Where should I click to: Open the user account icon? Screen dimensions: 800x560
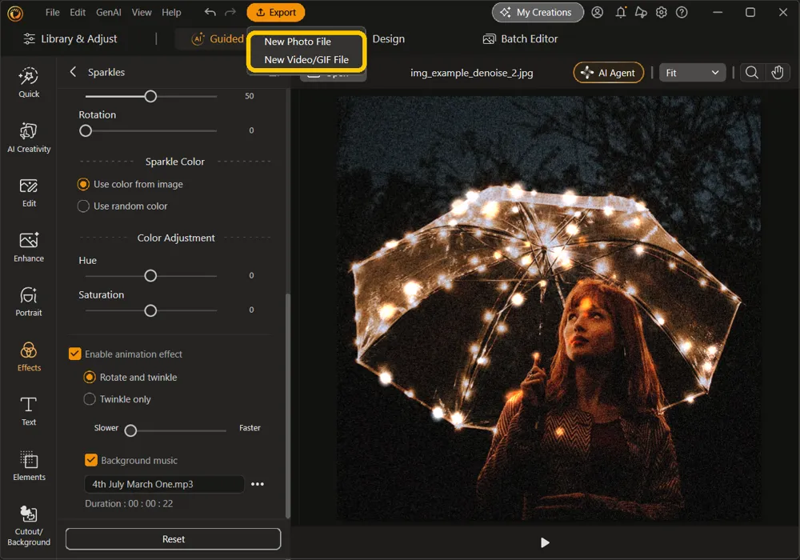pyautogui.click(x=598, y=12)
